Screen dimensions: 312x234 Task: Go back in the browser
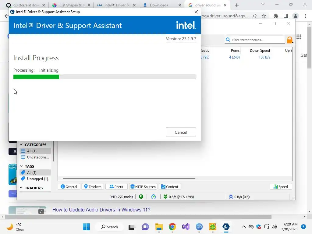click(x=6, y=16)
